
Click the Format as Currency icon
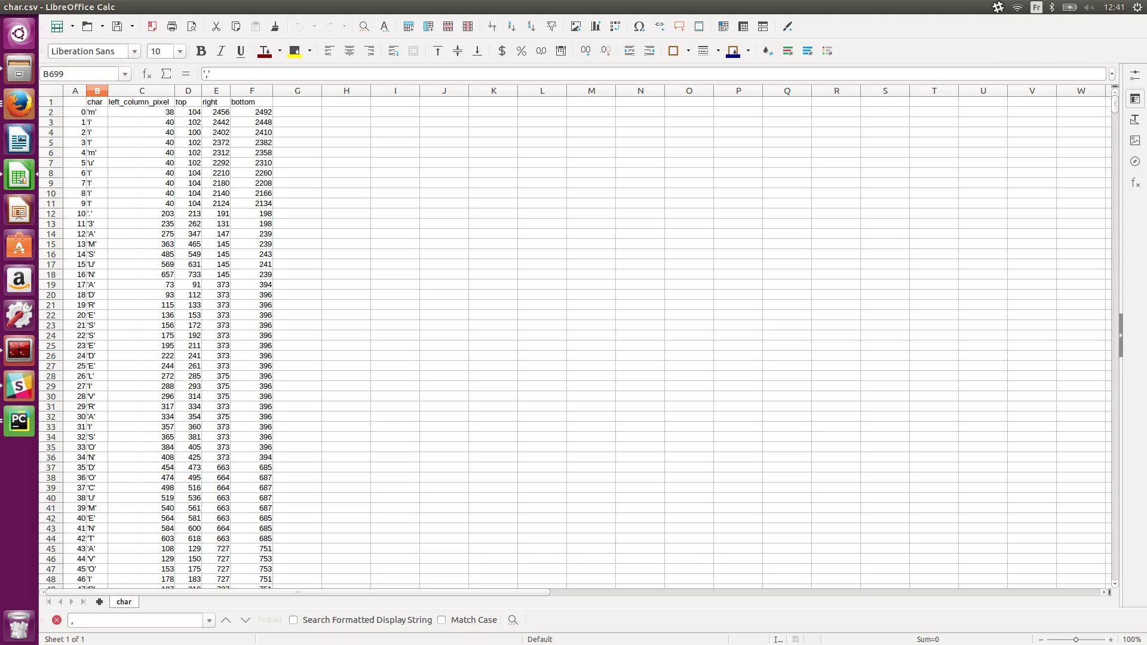click(x=502, y=51)
